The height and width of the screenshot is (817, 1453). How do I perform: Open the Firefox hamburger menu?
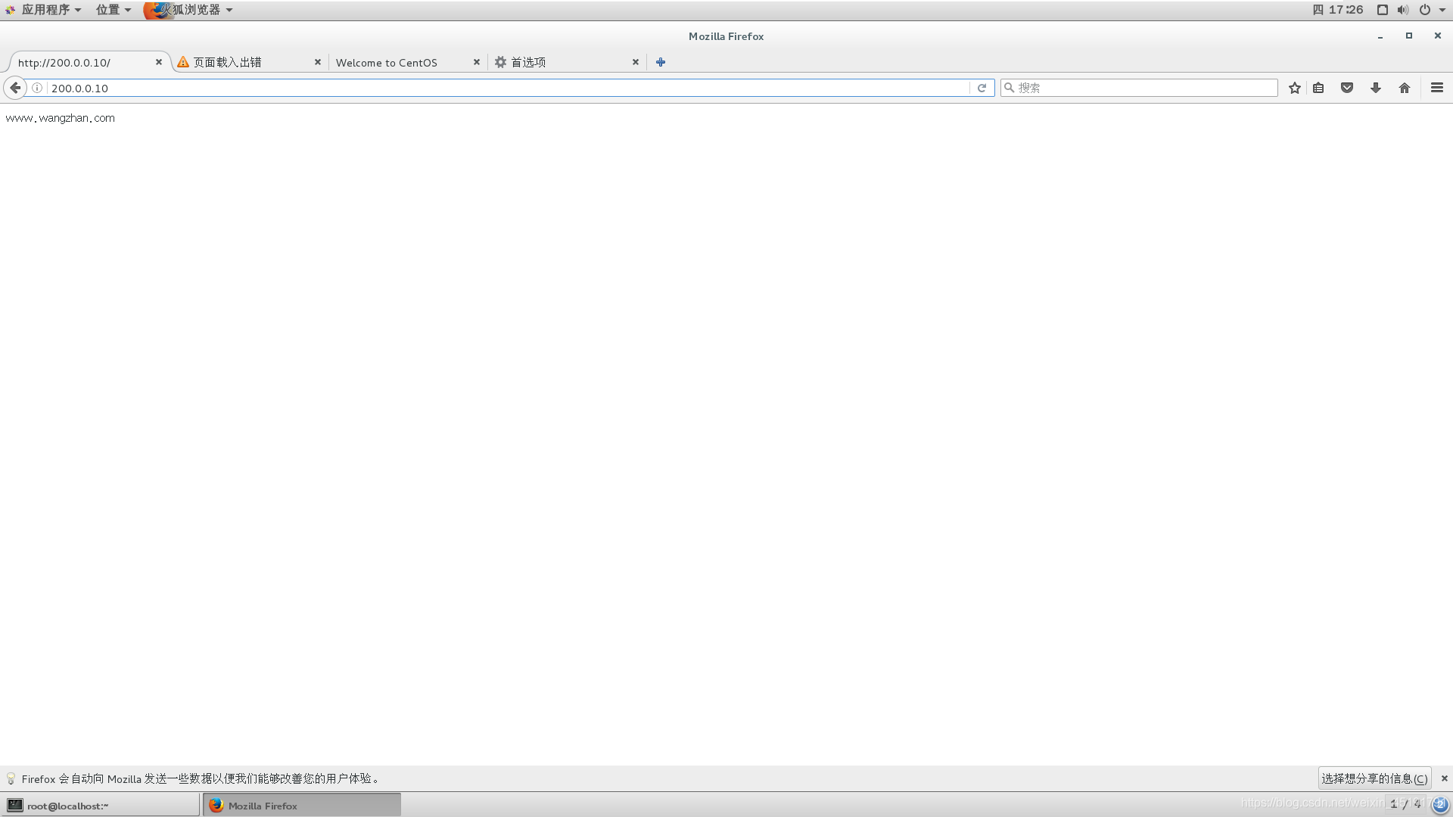[x=1437, y=88]
